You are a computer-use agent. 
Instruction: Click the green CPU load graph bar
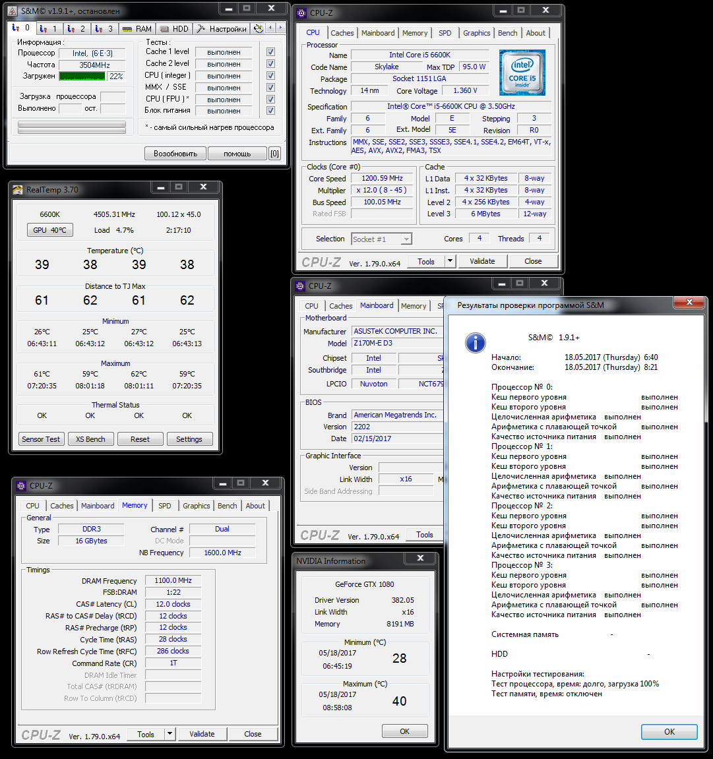82,76
